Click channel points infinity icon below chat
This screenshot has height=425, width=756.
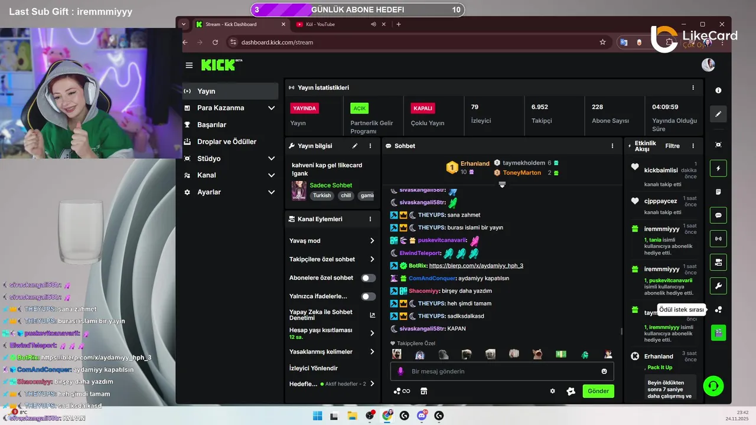402,391
